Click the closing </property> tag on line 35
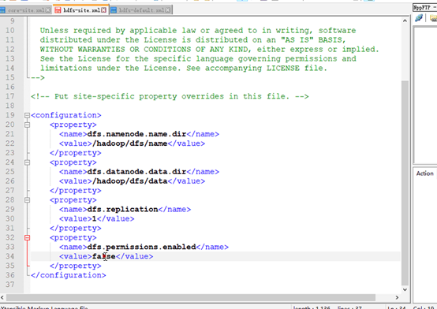Screen dimensions: 437x309 (x=76, y=266)
